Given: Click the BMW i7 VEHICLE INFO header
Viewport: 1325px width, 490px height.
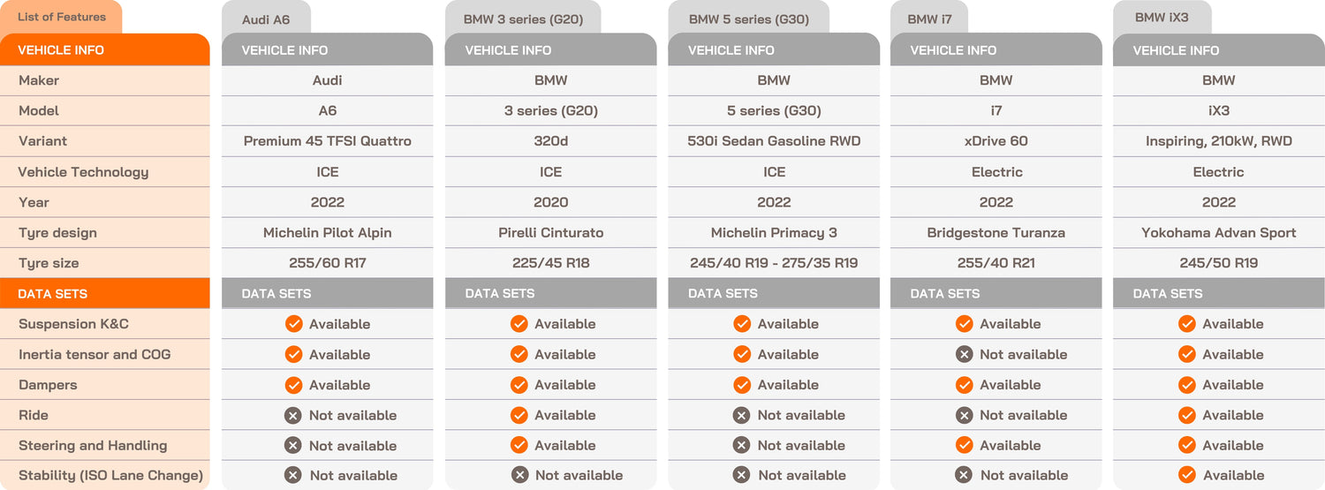Looking at the screenshot, I should click(996, 50).
